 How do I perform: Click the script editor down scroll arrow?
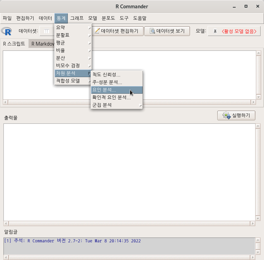pos(258,97)
